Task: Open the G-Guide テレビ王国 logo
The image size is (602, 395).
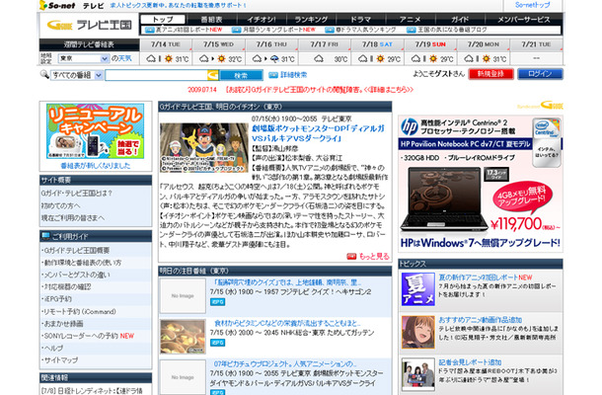Action: click(x=89, y=25)
